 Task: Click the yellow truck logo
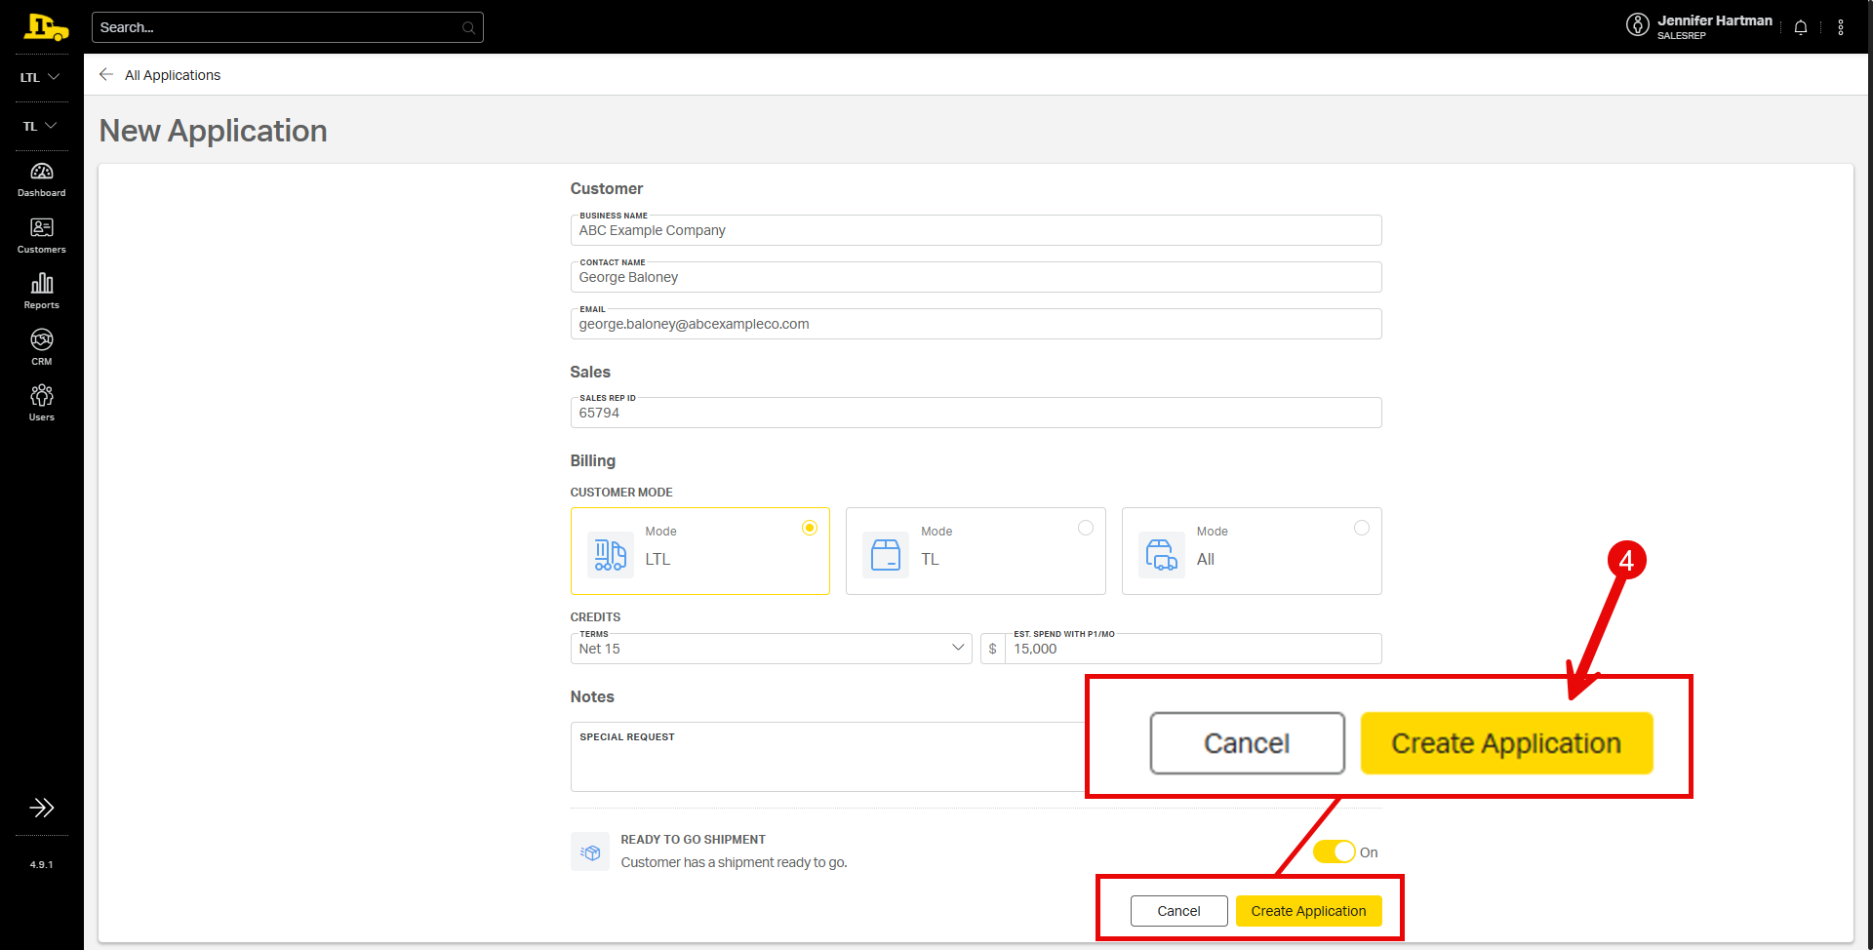tap(46, 27)
